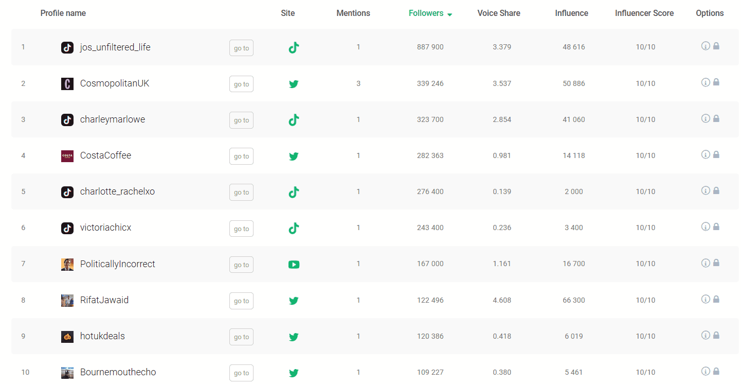Image resolution: width=741 pixels, height=384 pixels.
Task: Click lock icon in RifatJawaid row
Action: click(716, 299)
